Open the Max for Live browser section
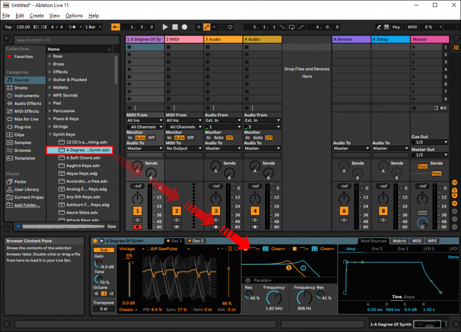Viewport: 461px width, 332px height. coord(22,119)
